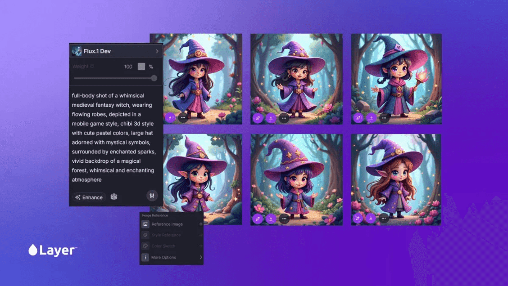This screenshot has width=508, height=286.
Task: Click the Flux.1 Dev model thumbnail icon
Action: [x=77, y=51]
